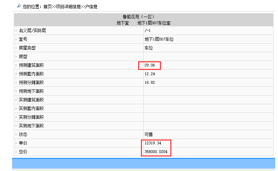Select the 单价 row label

point(23,143)
